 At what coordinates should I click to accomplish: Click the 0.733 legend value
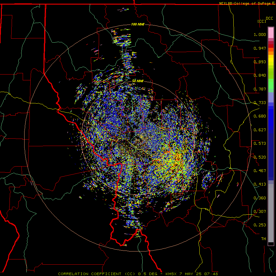260,103
